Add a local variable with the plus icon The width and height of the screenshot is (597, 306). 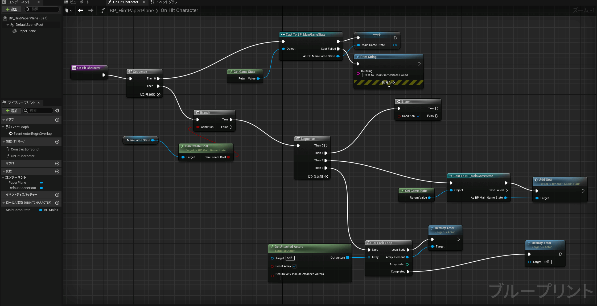(x=57, y=203)
